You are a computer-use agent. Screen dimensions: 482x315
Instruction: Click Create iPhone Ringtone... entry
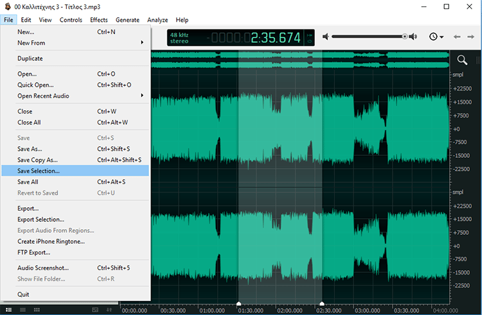(75, 241)
